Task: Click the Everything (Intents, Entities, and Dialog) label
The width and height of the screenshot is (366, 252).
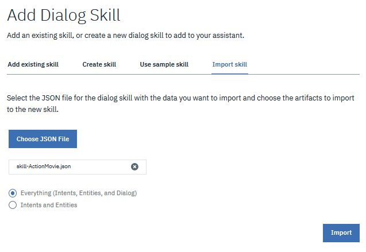Action: 79,193
